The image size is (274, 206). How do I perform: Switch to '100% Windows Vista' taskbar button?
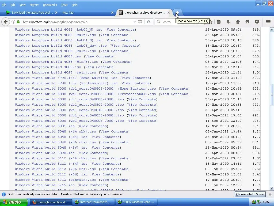click(137, 202)
